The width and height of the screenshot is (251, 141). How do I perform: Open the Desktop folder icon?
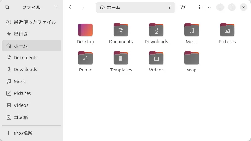pos(85,30)
